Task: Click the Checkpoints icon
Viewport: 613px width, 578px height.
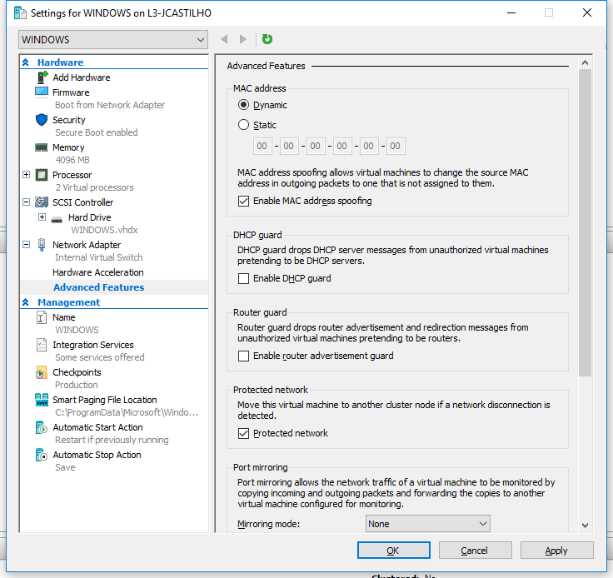Action: [x=42, y=372]
